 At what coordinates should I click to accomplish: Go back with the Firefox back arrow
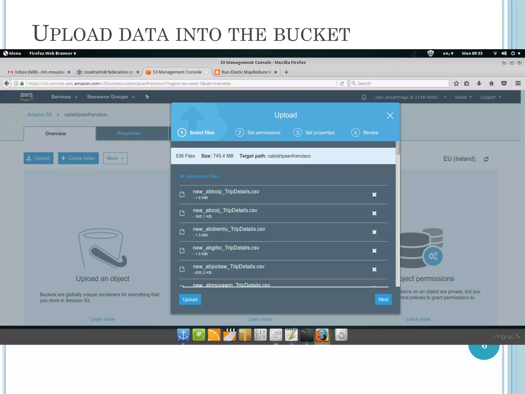(x=7, y=83)
